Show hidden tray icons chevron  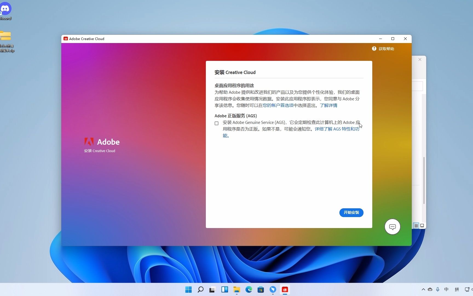423,289
